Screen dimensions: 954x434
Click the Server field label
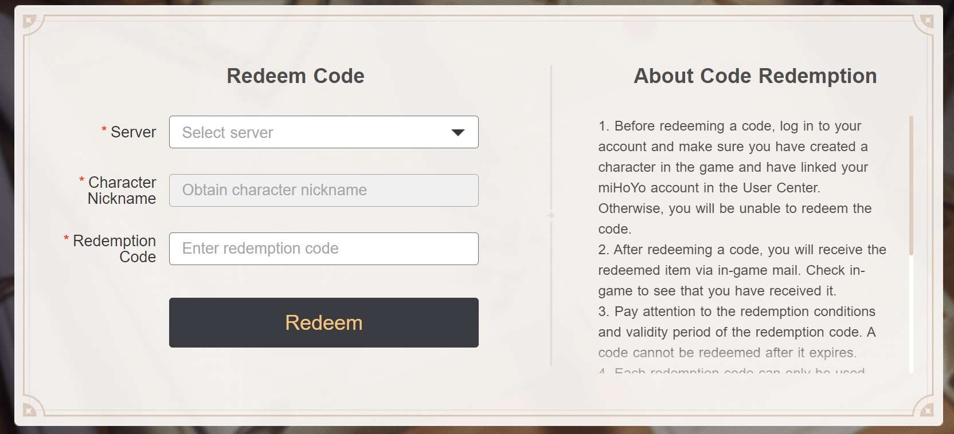[x=133, y=132]
